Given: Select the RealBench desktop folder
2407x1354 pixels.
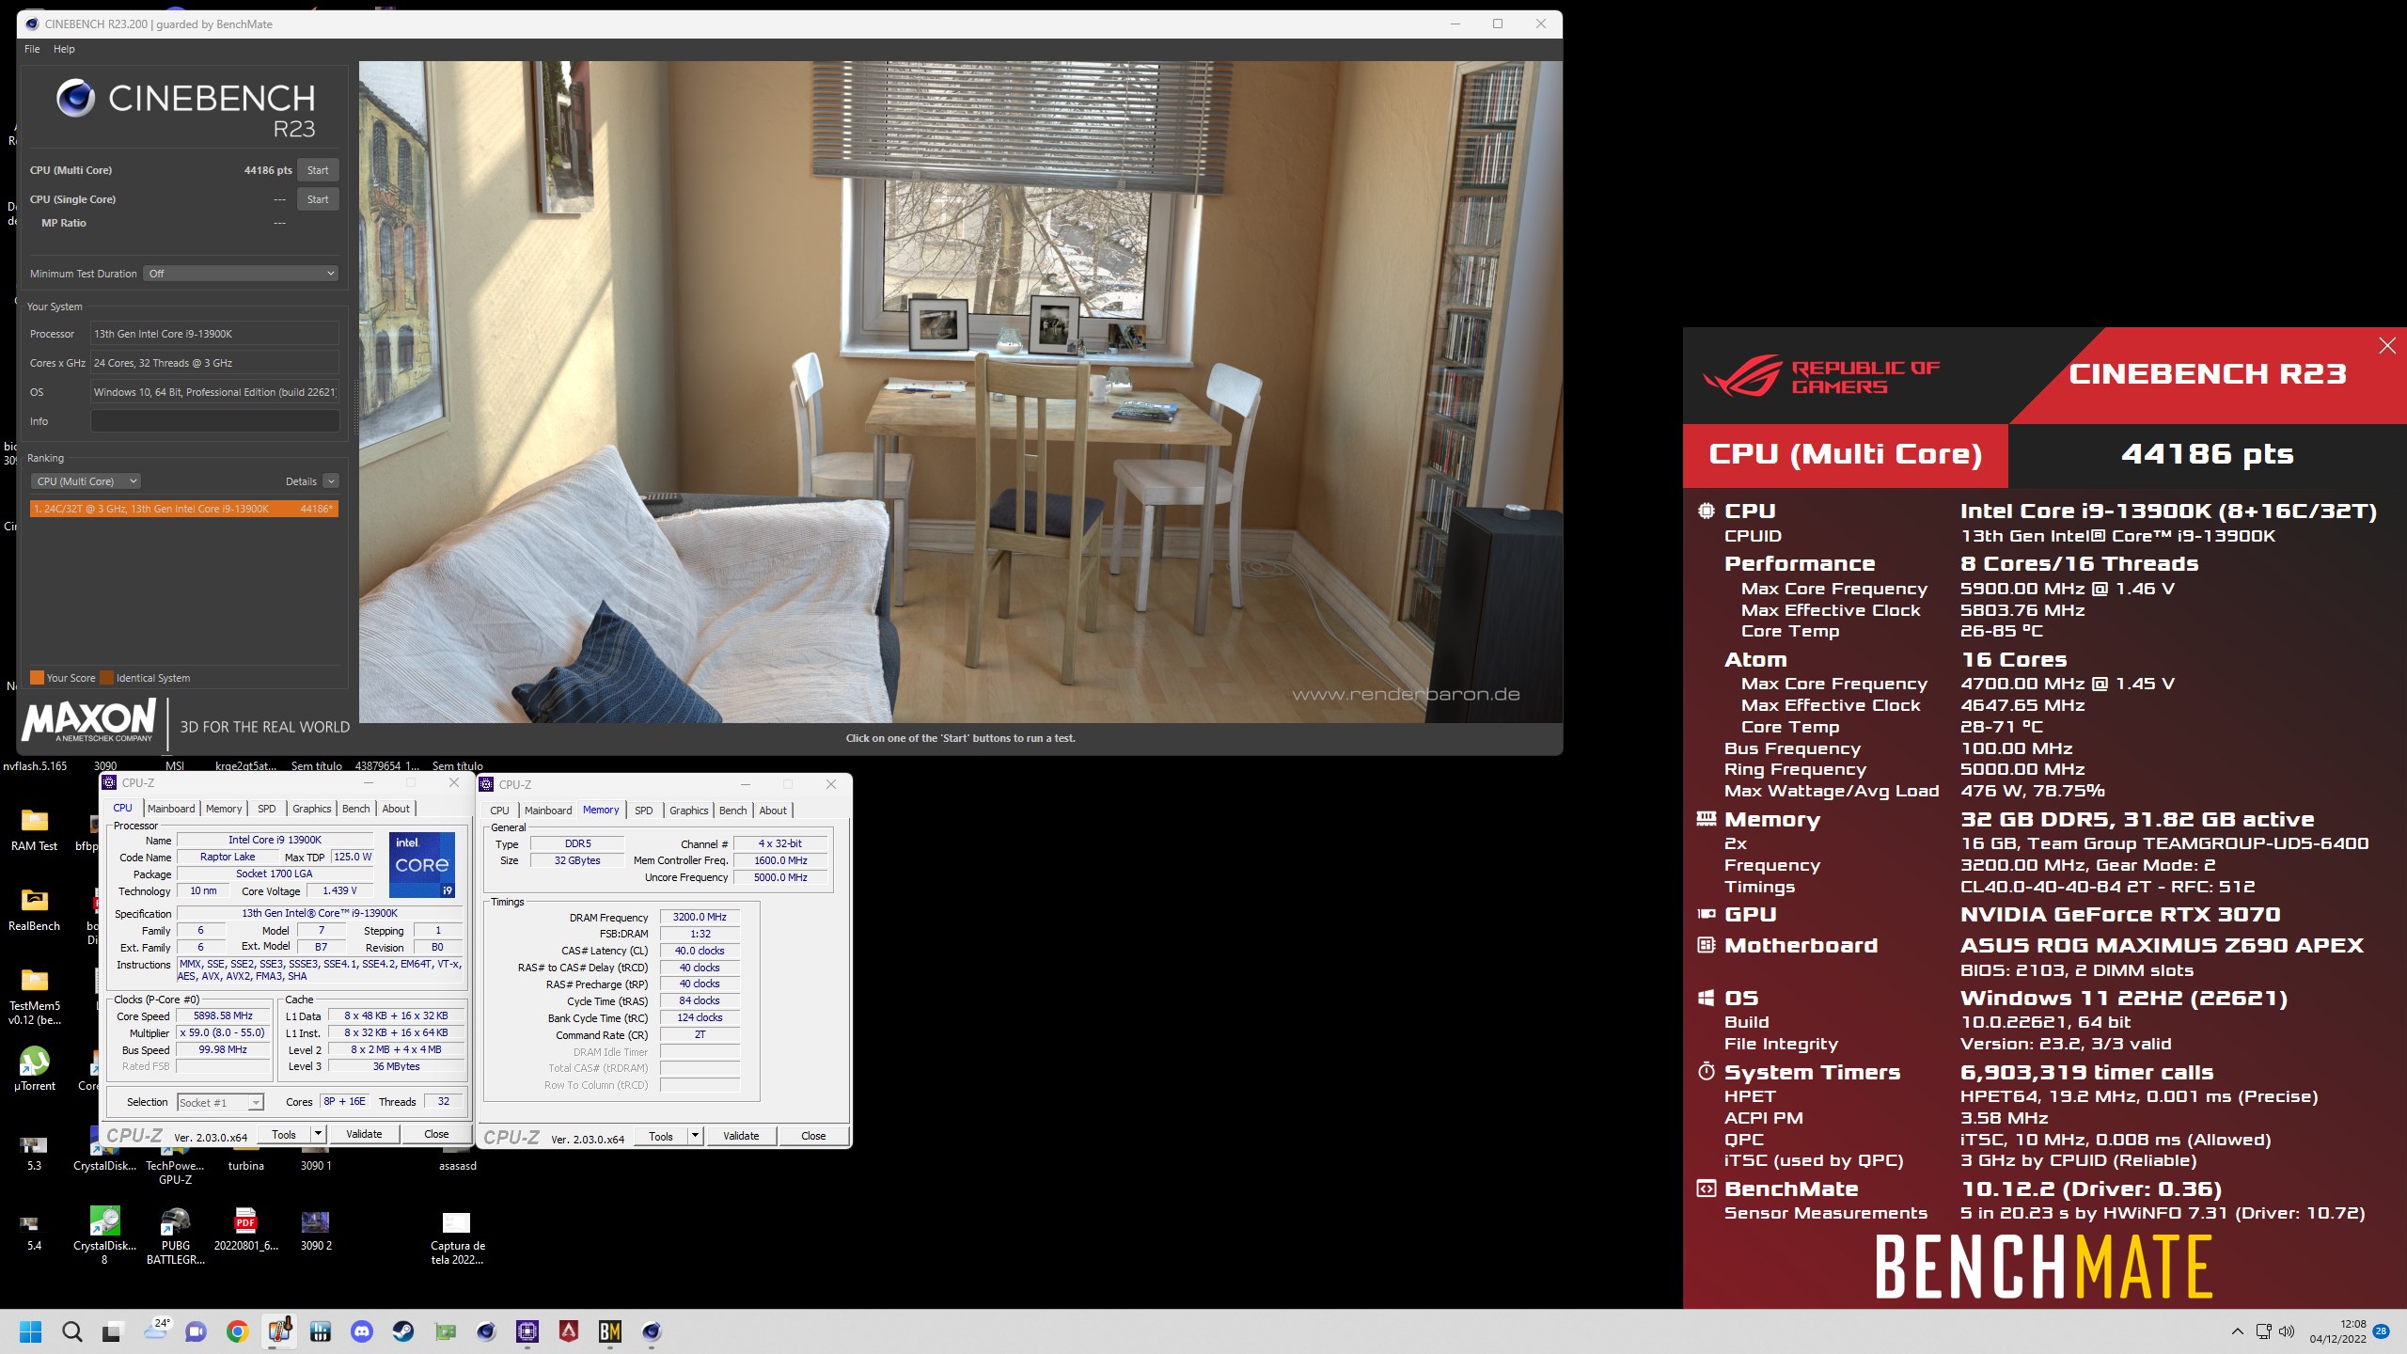Looking at the screenshot, I should coord(35,909).
